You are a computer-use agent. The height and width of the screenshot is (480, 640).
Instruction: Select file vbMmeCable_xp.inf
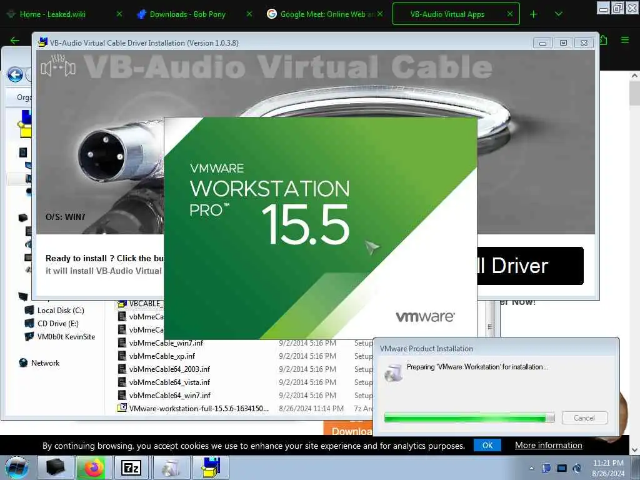click(162, 356)
